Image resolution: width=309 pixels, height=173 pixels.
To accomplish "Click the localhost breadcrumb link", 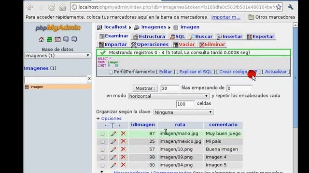I will pyautogui.click(x=115, y=27).
